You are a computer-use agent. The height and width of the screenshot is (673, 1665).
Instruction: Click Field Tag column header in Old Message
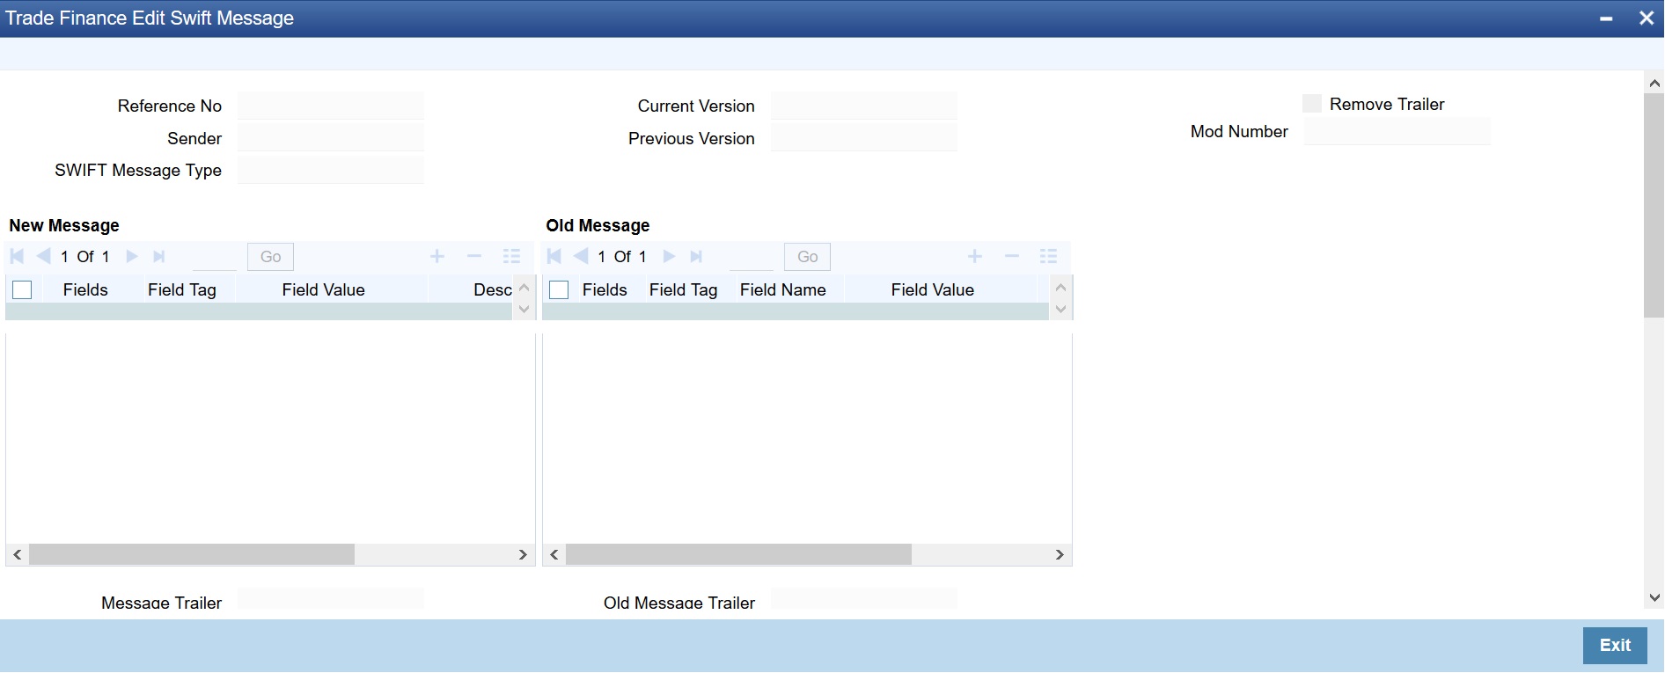click(x=684, y=290)
